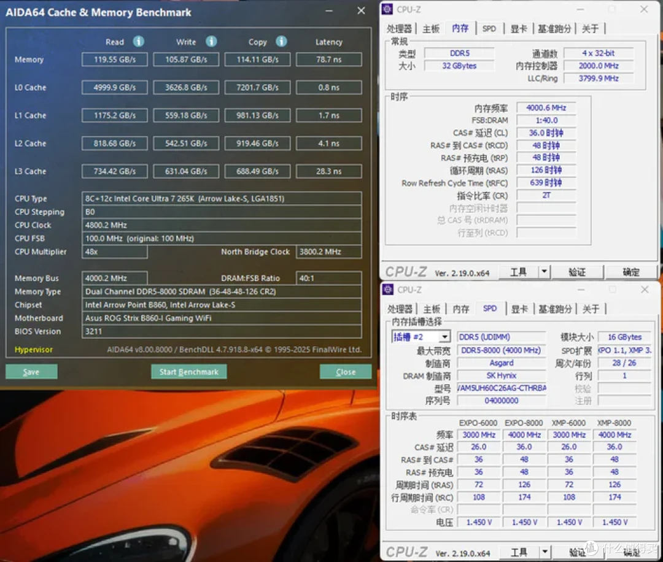Click BIOS Version field 3211
Screen dimensions: 663x562
(222, 332)
